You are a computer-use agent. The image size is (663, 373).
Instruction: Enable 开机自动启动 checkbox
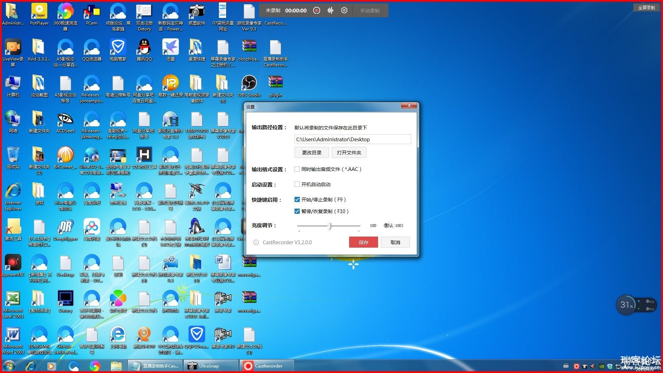[297, 184]
